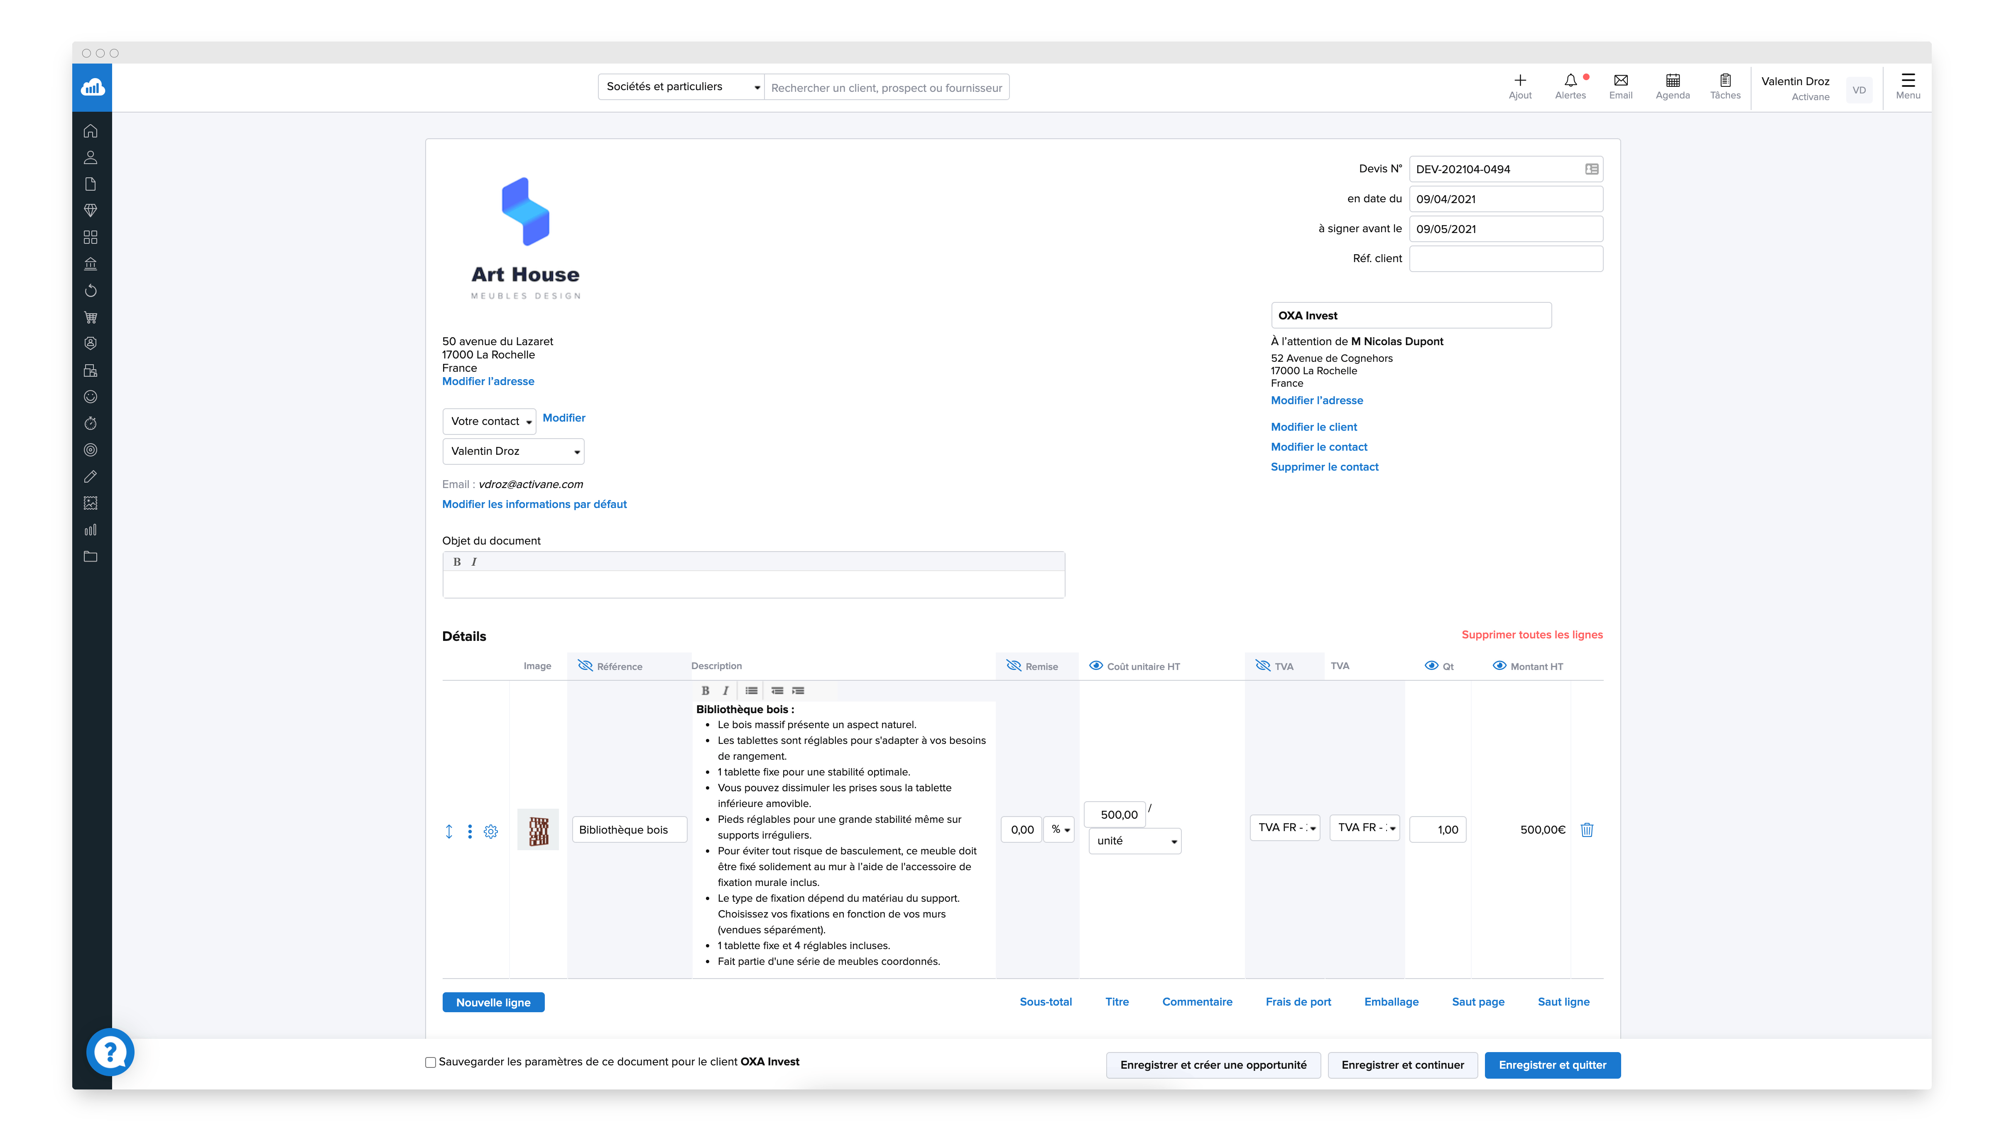Click the blue help question mark bubble
This screenshot has height=1131, width=2004.
110,1052
